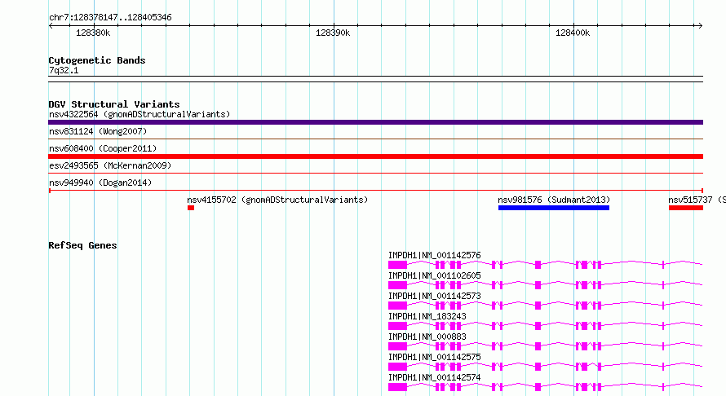Click the IMPDH1|NM_000883 transcript label
This screenshot has width=726, height=396.
pos(427,337)
